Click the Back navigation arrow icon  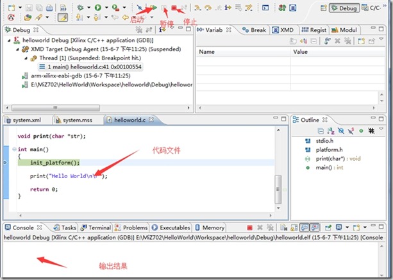[x=125, y=17]
